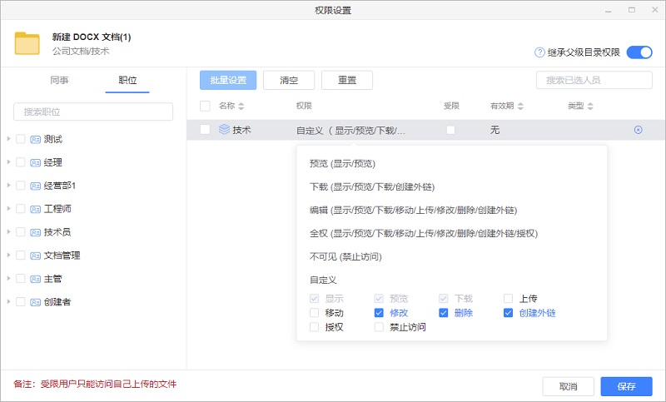Uncheck the 删除 permission checkbox
This screenshot has width=666, height=402.
444,313
